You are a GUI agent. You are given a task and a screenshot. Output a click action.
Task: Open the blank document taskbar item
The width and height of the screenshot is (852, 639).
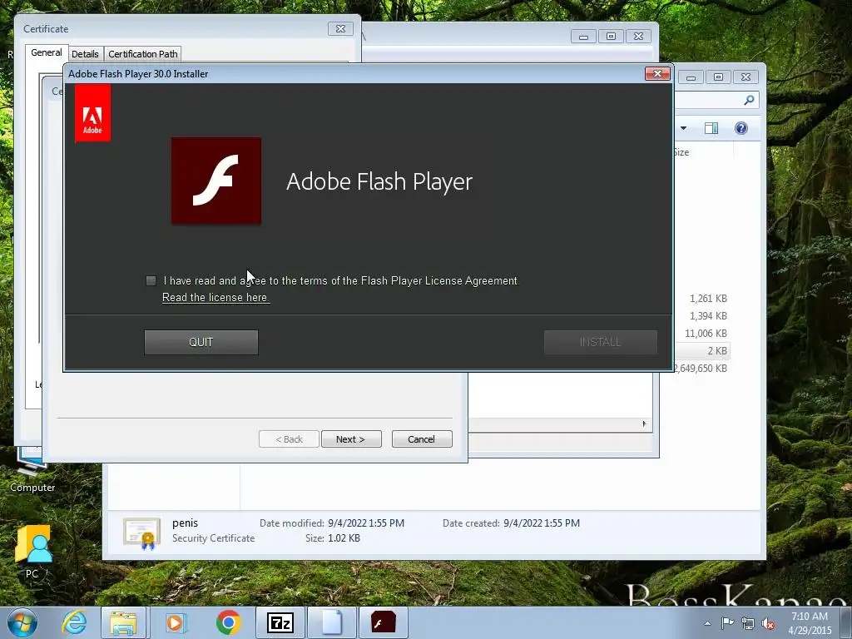coord(332,622)
